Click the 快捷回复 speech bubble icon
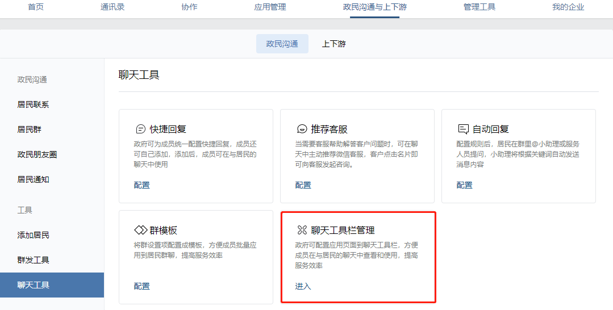Screen dimensions: 613x310 pyautogui.click(x=140, y=129)
